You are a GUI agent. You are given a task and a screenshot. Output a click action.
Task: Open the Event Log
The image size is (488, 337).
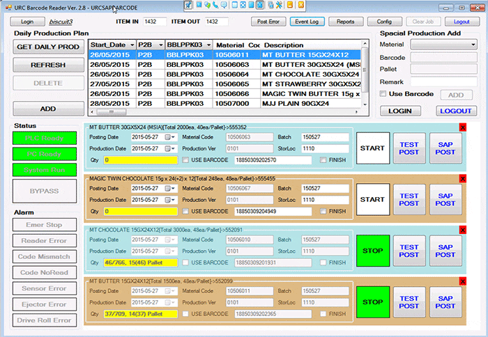tap(307, 22)
